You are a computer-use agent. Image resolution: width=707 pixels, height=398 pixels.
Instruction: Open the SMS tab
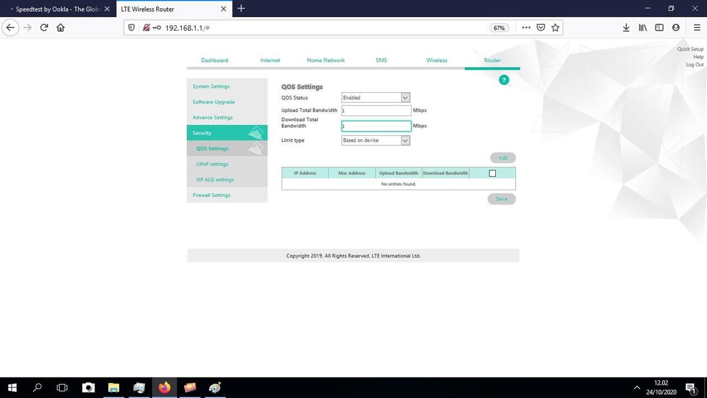point(381,60)
